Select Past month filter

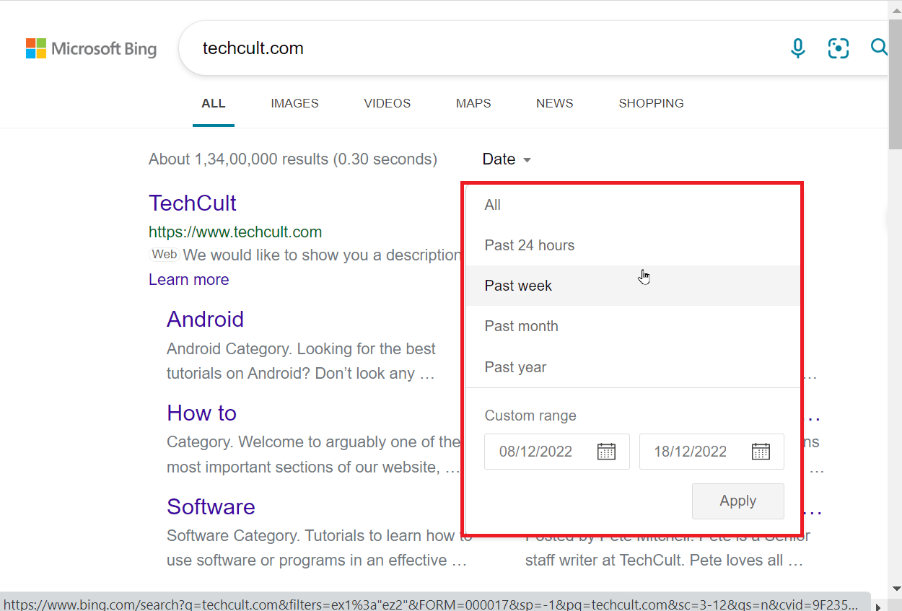[x=632, y=326]
